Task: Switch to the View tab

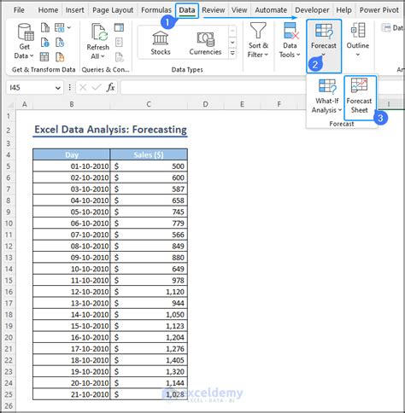Action: (x=239, y=10)
